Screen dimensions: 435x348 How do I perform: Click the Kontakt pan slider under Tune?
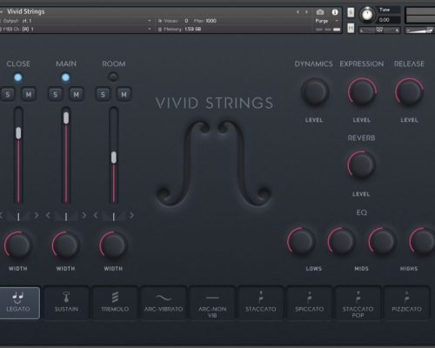pyautogui.click(x=379, y=30)
